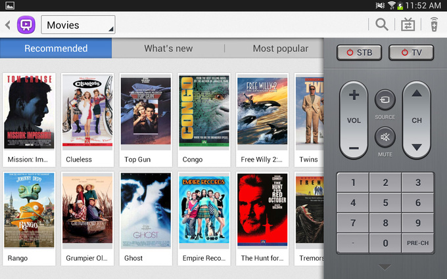Open the Congo movie poster
Screen dimensions: 447x279
tap(204, 111)
